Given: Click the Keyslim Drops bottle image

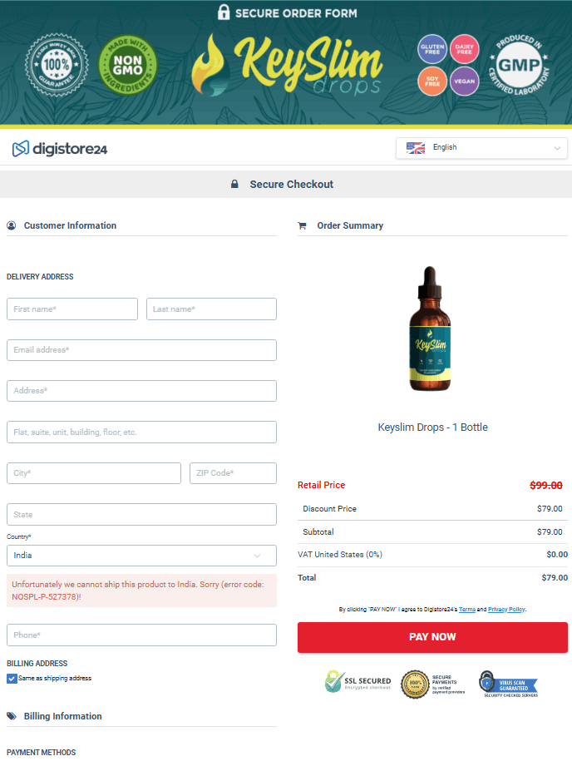Looking at the screenshot, I should (x=431, y=329).
